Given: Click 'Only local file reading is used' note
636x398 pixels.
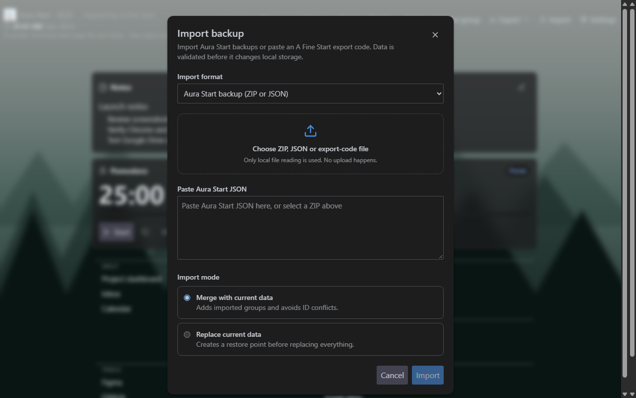Looking at the screenshot, I should pyautogui.click(x=310, y=160).
